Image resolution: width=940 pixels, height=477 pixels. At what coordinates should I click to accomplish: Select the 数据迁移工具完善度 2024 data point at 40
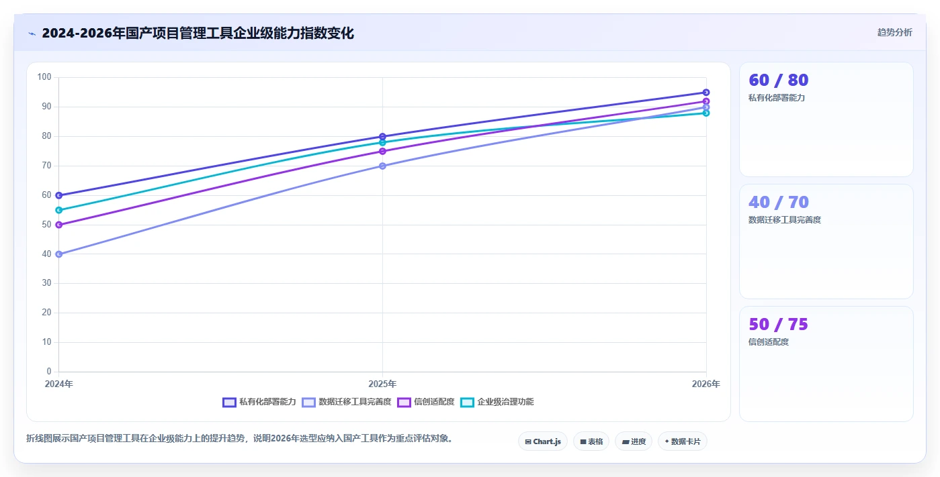point(59,254)
